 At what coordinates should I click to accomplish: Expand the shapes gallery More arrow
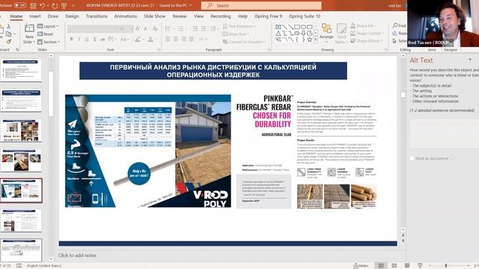click(x=315, y=40)
